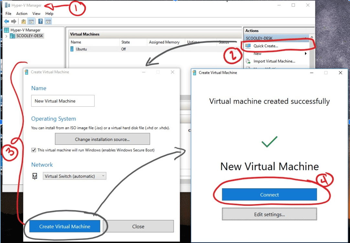The height and width of the screenshot is (243, 350).
Task: Click the Connect button
Action: click(269, 194)
